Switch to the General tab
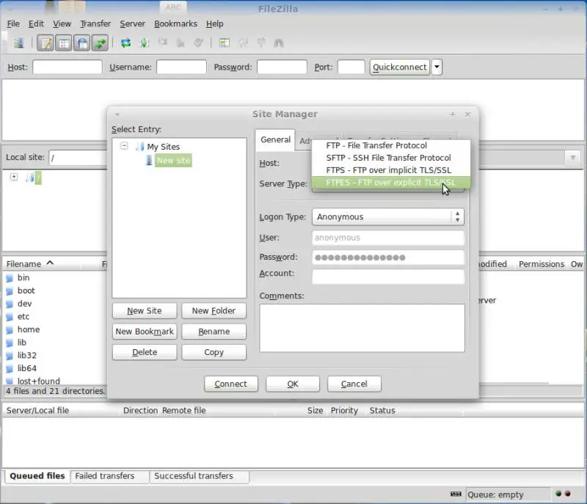 pos(276,140)
